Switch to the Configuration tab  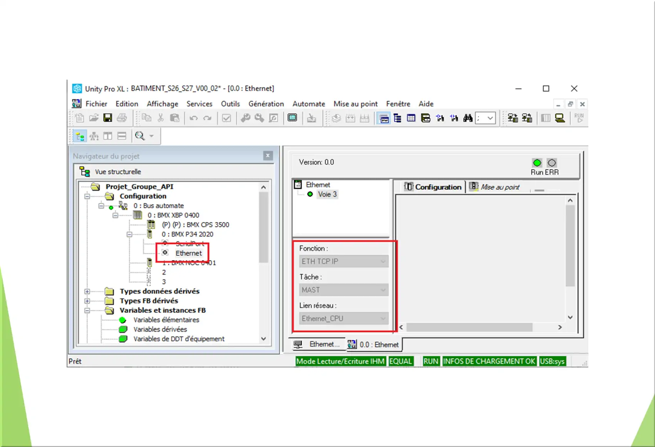[432, 187]
